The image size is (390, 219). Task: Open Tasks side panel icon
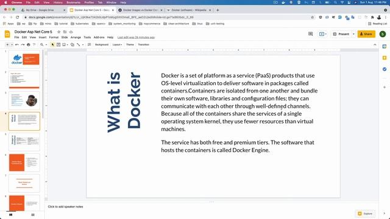click(385, 69)
